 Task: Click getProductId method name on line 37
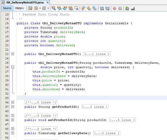pyautogui.click(x=64, y=107)
